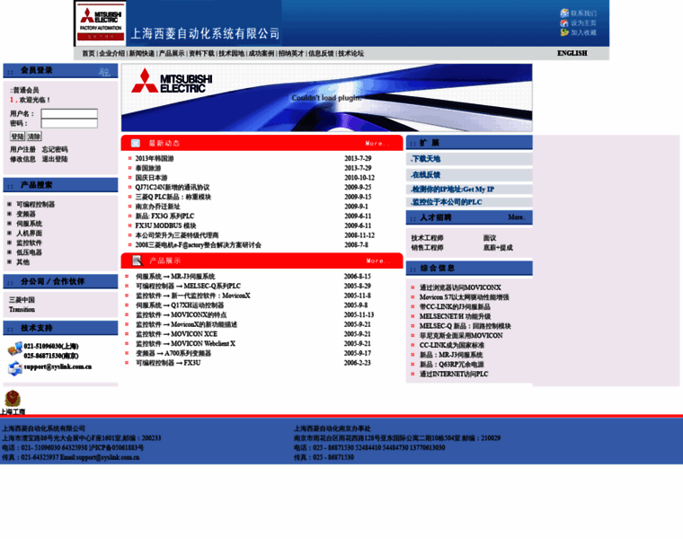Switch to the ENGLISH version
The image size is (683, 539).
tap(572, 53)
